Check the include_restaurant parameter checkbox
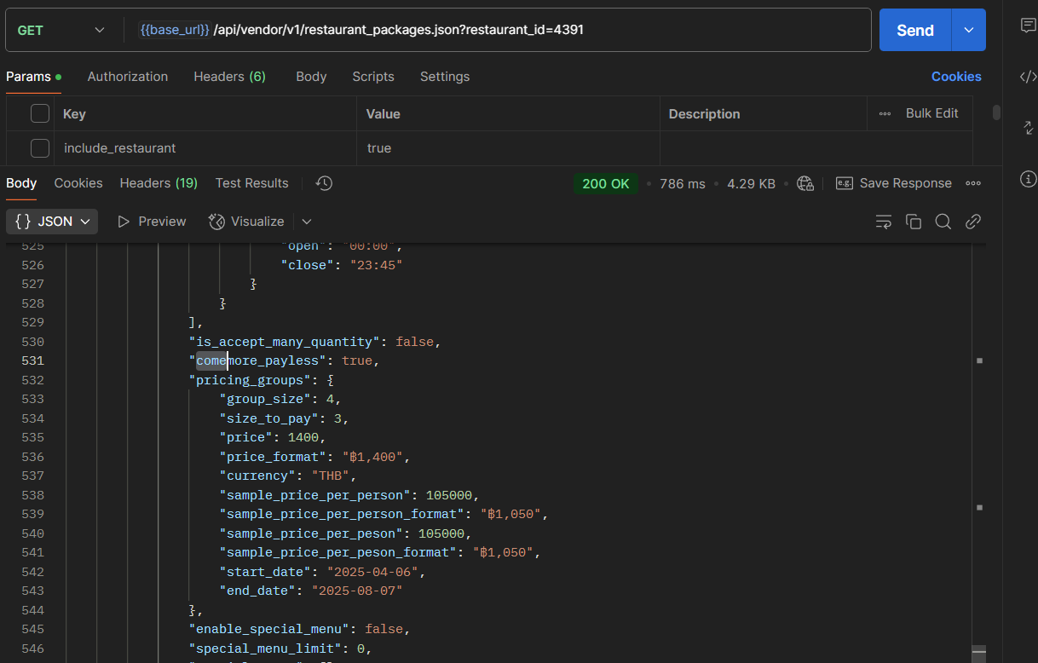Screen dimensions: 1038x663 40,148
